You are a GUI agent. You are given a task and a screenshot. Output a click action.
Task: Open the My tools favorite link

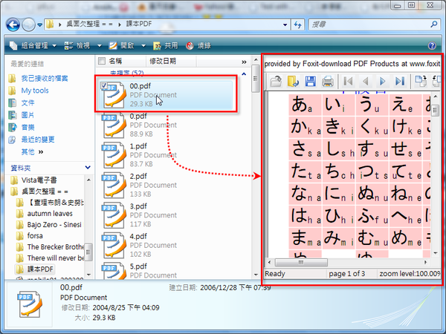35,91
